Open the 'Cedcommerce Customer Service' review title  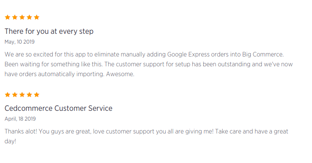(59, 108)
